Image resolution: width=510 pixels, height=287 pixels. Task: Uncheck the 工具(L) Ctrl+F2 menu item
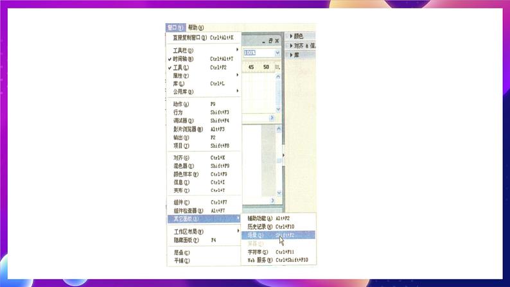[204, 67]
